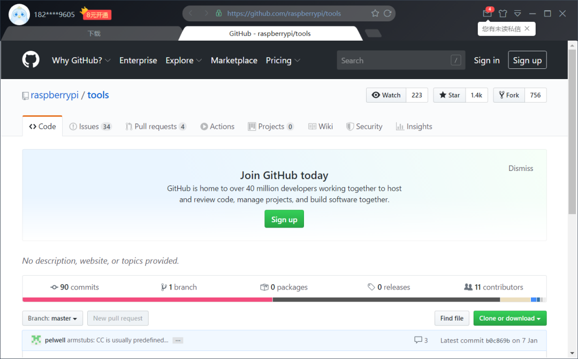Click the red 8元开通 badge
The width and height of the screenshot is (578, 359).
[x=97, y=15]
